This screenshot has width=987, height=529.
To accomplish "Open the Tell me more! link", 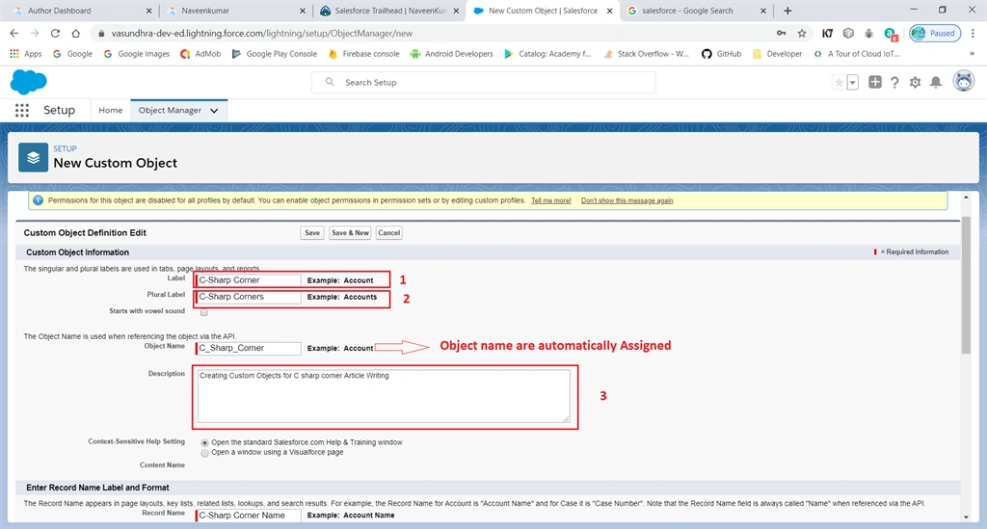I will pos(550,200).
